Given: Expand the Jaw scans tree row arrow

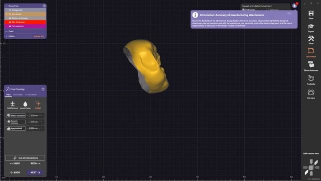Looking at the screenshot, I should click(7, 14).
